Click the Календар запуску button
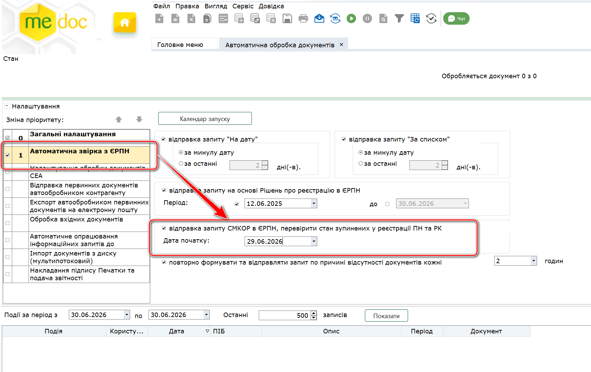This screenshot has height=372, width=591. pos(205,119)
